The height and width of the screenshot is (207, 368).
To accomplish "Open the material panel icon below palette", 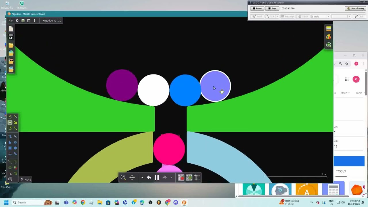I will pos(329,45).
